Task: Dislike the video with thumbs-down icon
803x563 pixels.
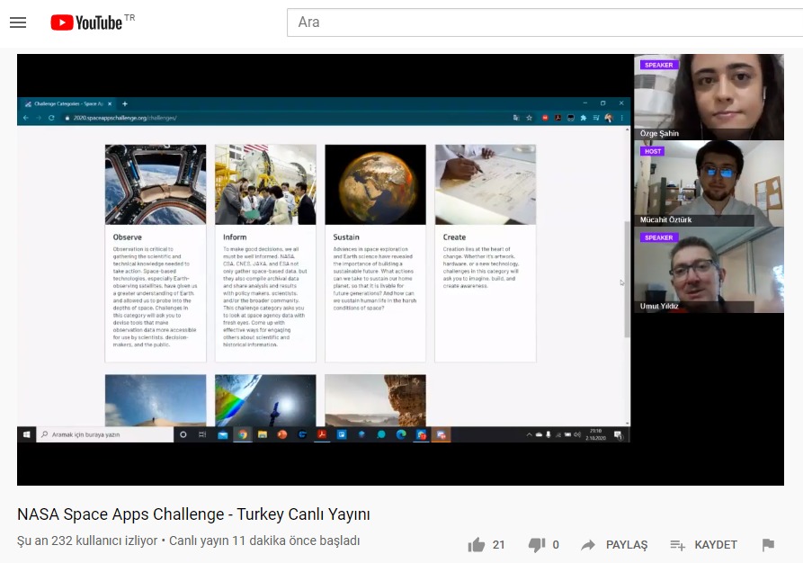Action: pyautogui.click(x=537, y=545)
